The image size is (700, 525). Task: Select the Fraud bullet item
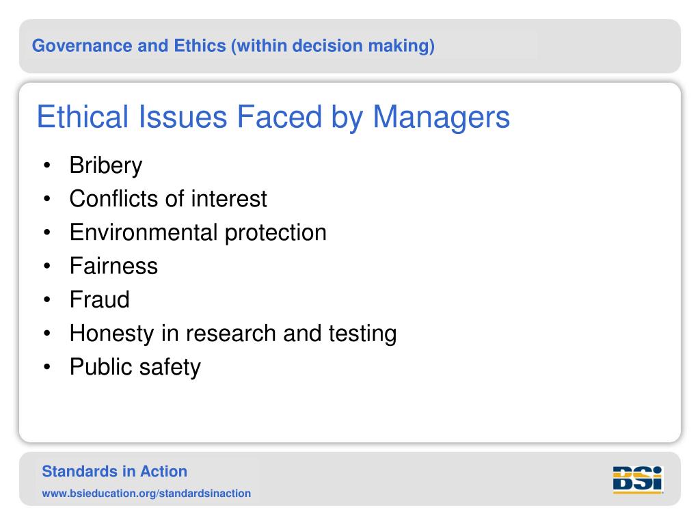coord(100,299)
